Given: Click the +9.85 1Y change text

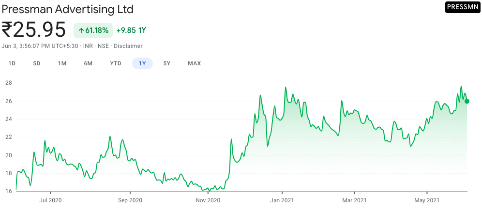Looking at the screenshot, I should 131,30.
